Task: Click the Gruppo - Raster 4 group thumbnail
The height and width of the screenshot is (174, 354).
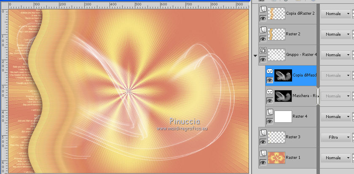Action: [276, 55]
